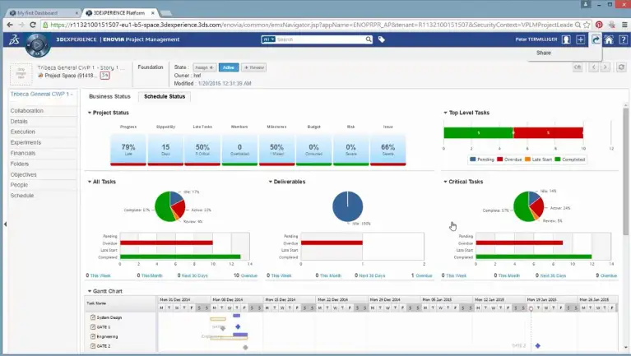Toggle the System Design task checkbox
This screenshot has width=631, height=356.
(x=93, y=317)
